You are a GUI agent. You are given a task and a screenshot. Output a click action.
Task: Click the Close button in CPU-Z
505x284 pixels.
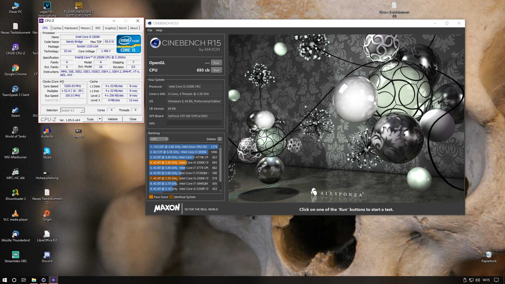click(133, 119)
